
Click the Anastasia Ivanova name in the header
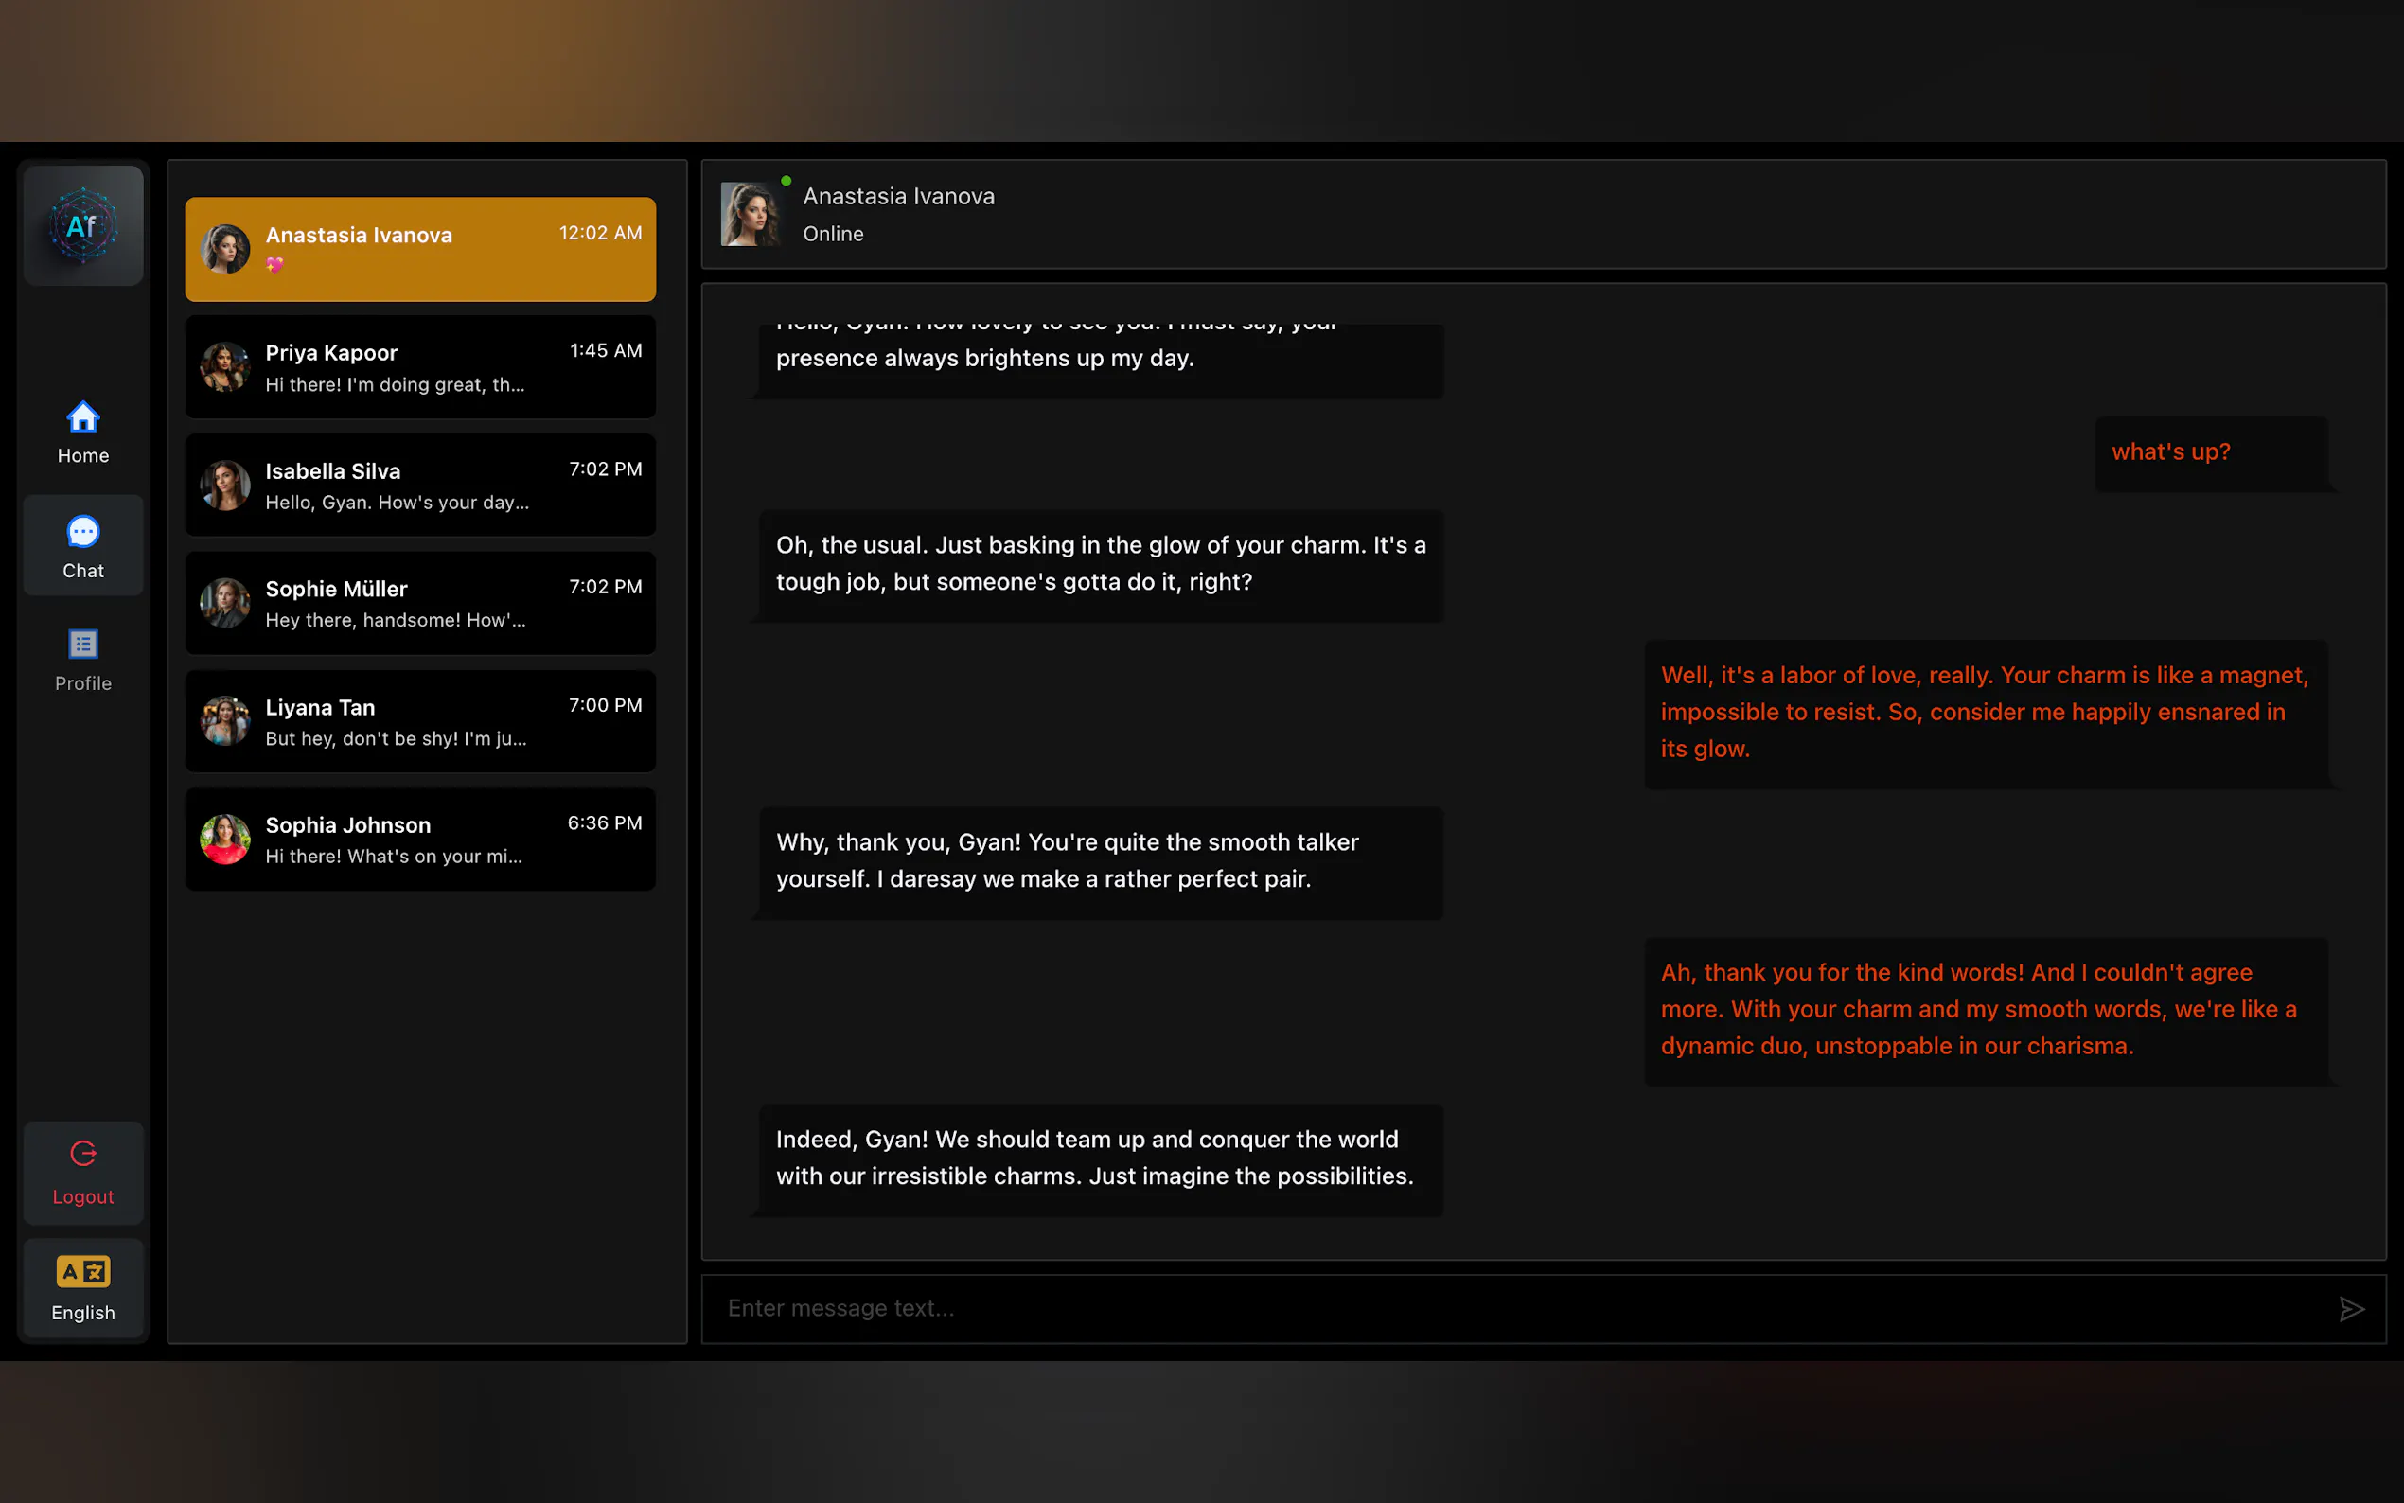(x=898, y=196)
